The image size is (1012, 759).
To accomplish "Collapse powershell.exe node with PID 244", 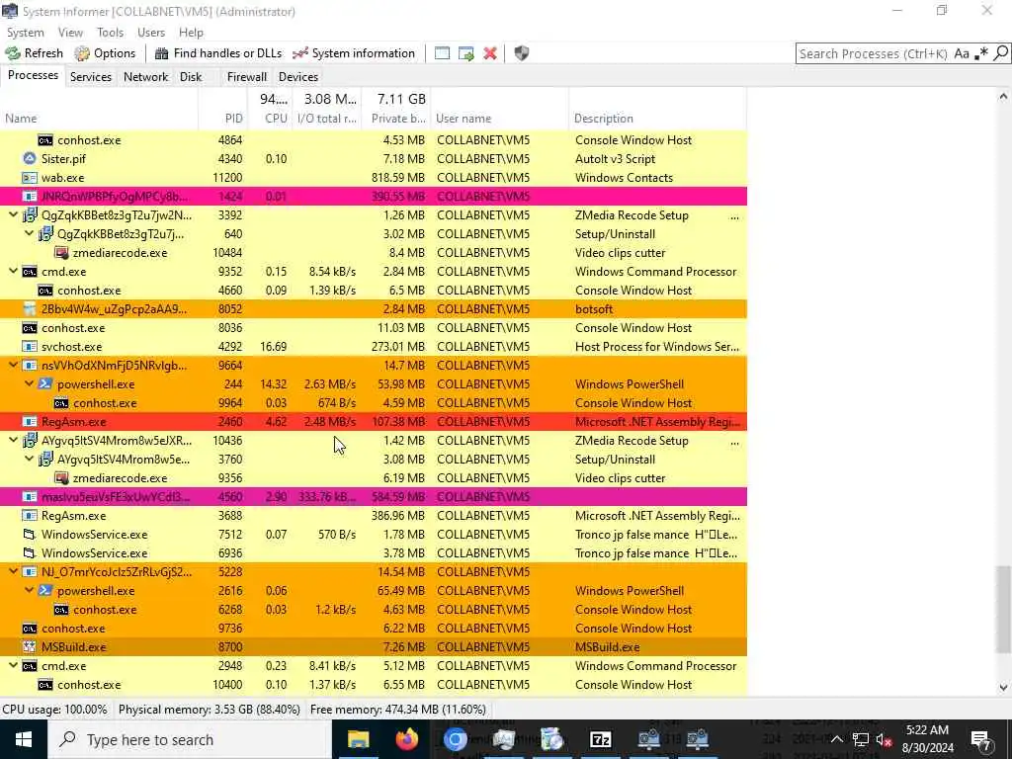I will pyautogui.click(x=29, y=383).
